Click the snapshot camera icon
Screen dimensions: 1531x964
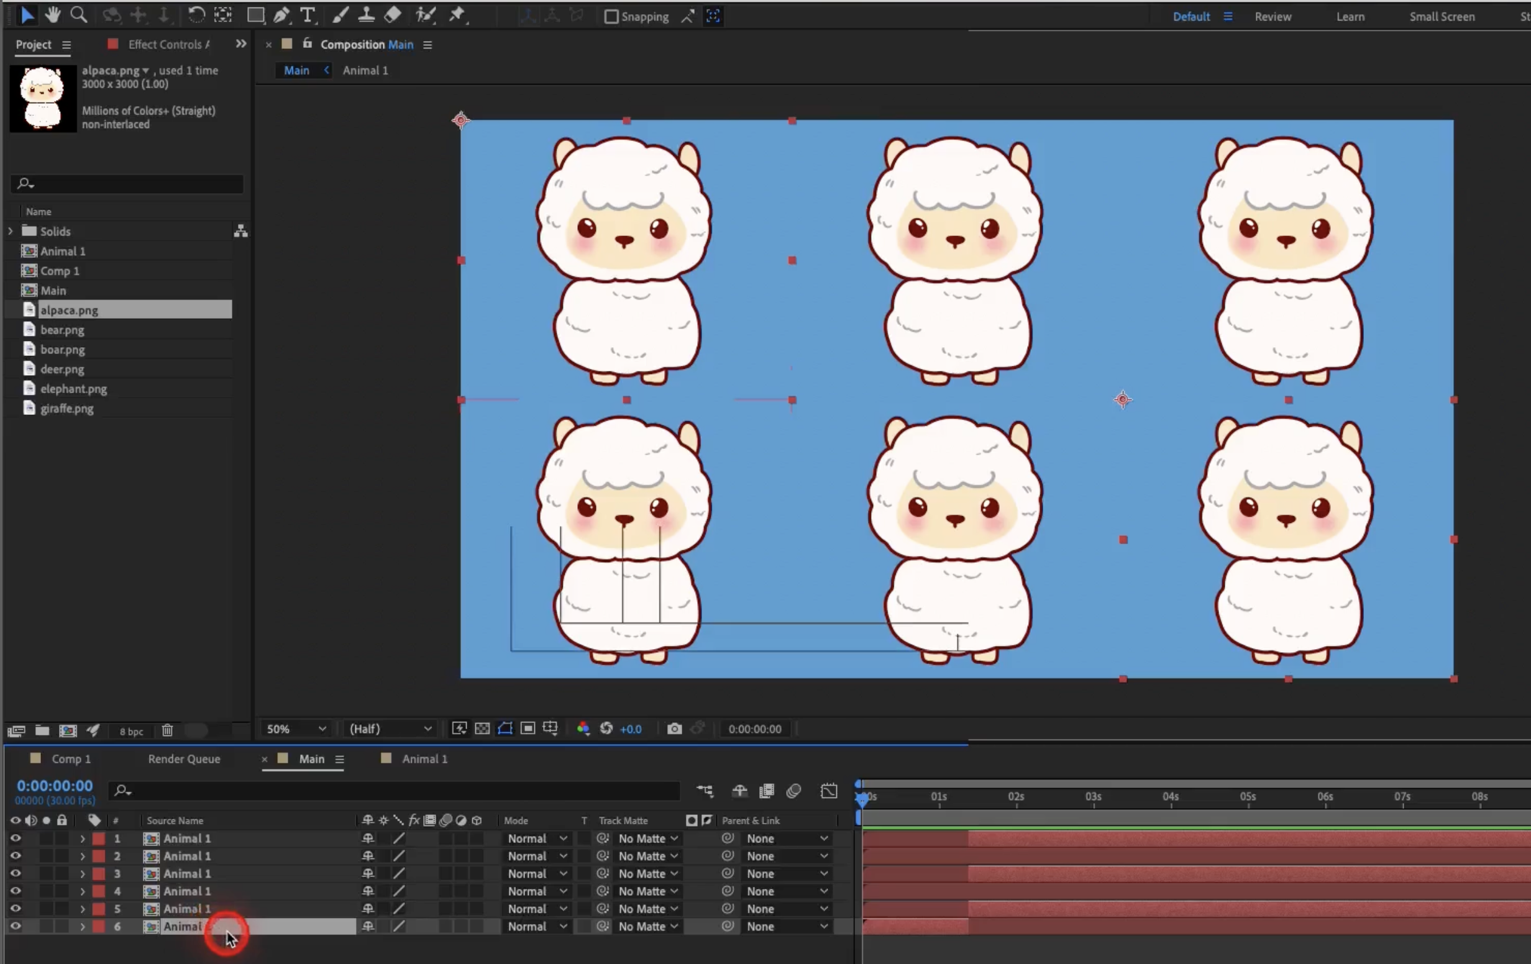pos(674,729)
